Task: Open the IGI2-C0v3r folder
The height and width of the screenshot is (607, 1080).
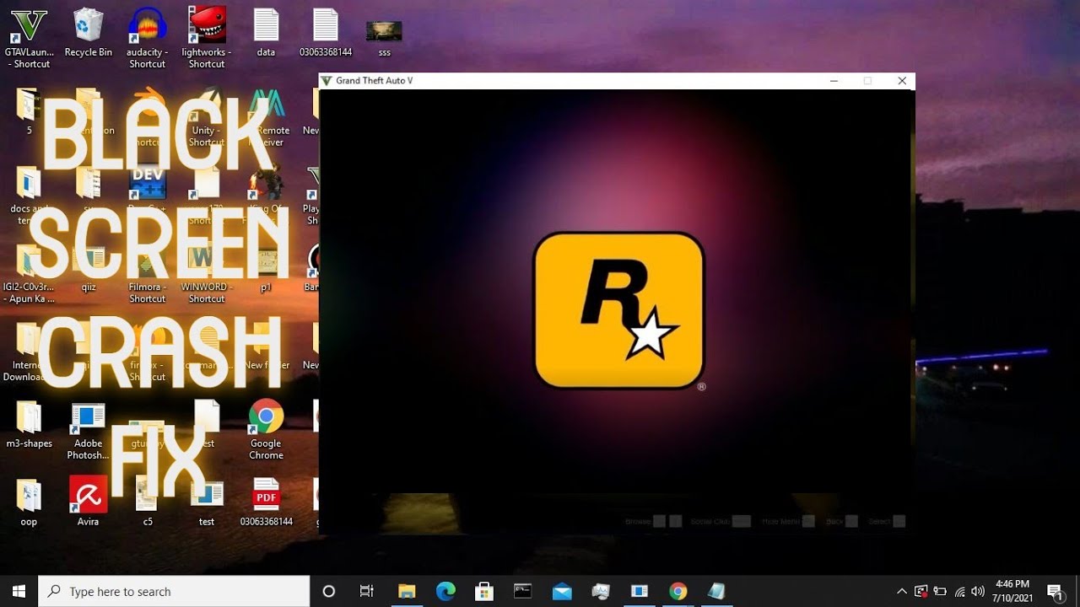Action: click(x=29, y=274)
